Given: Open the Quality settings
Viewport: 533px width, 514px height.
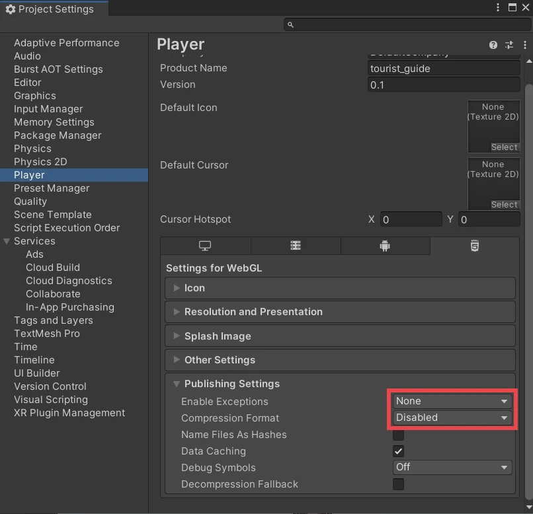Looking at the screenshot, I should pos(30,202).
